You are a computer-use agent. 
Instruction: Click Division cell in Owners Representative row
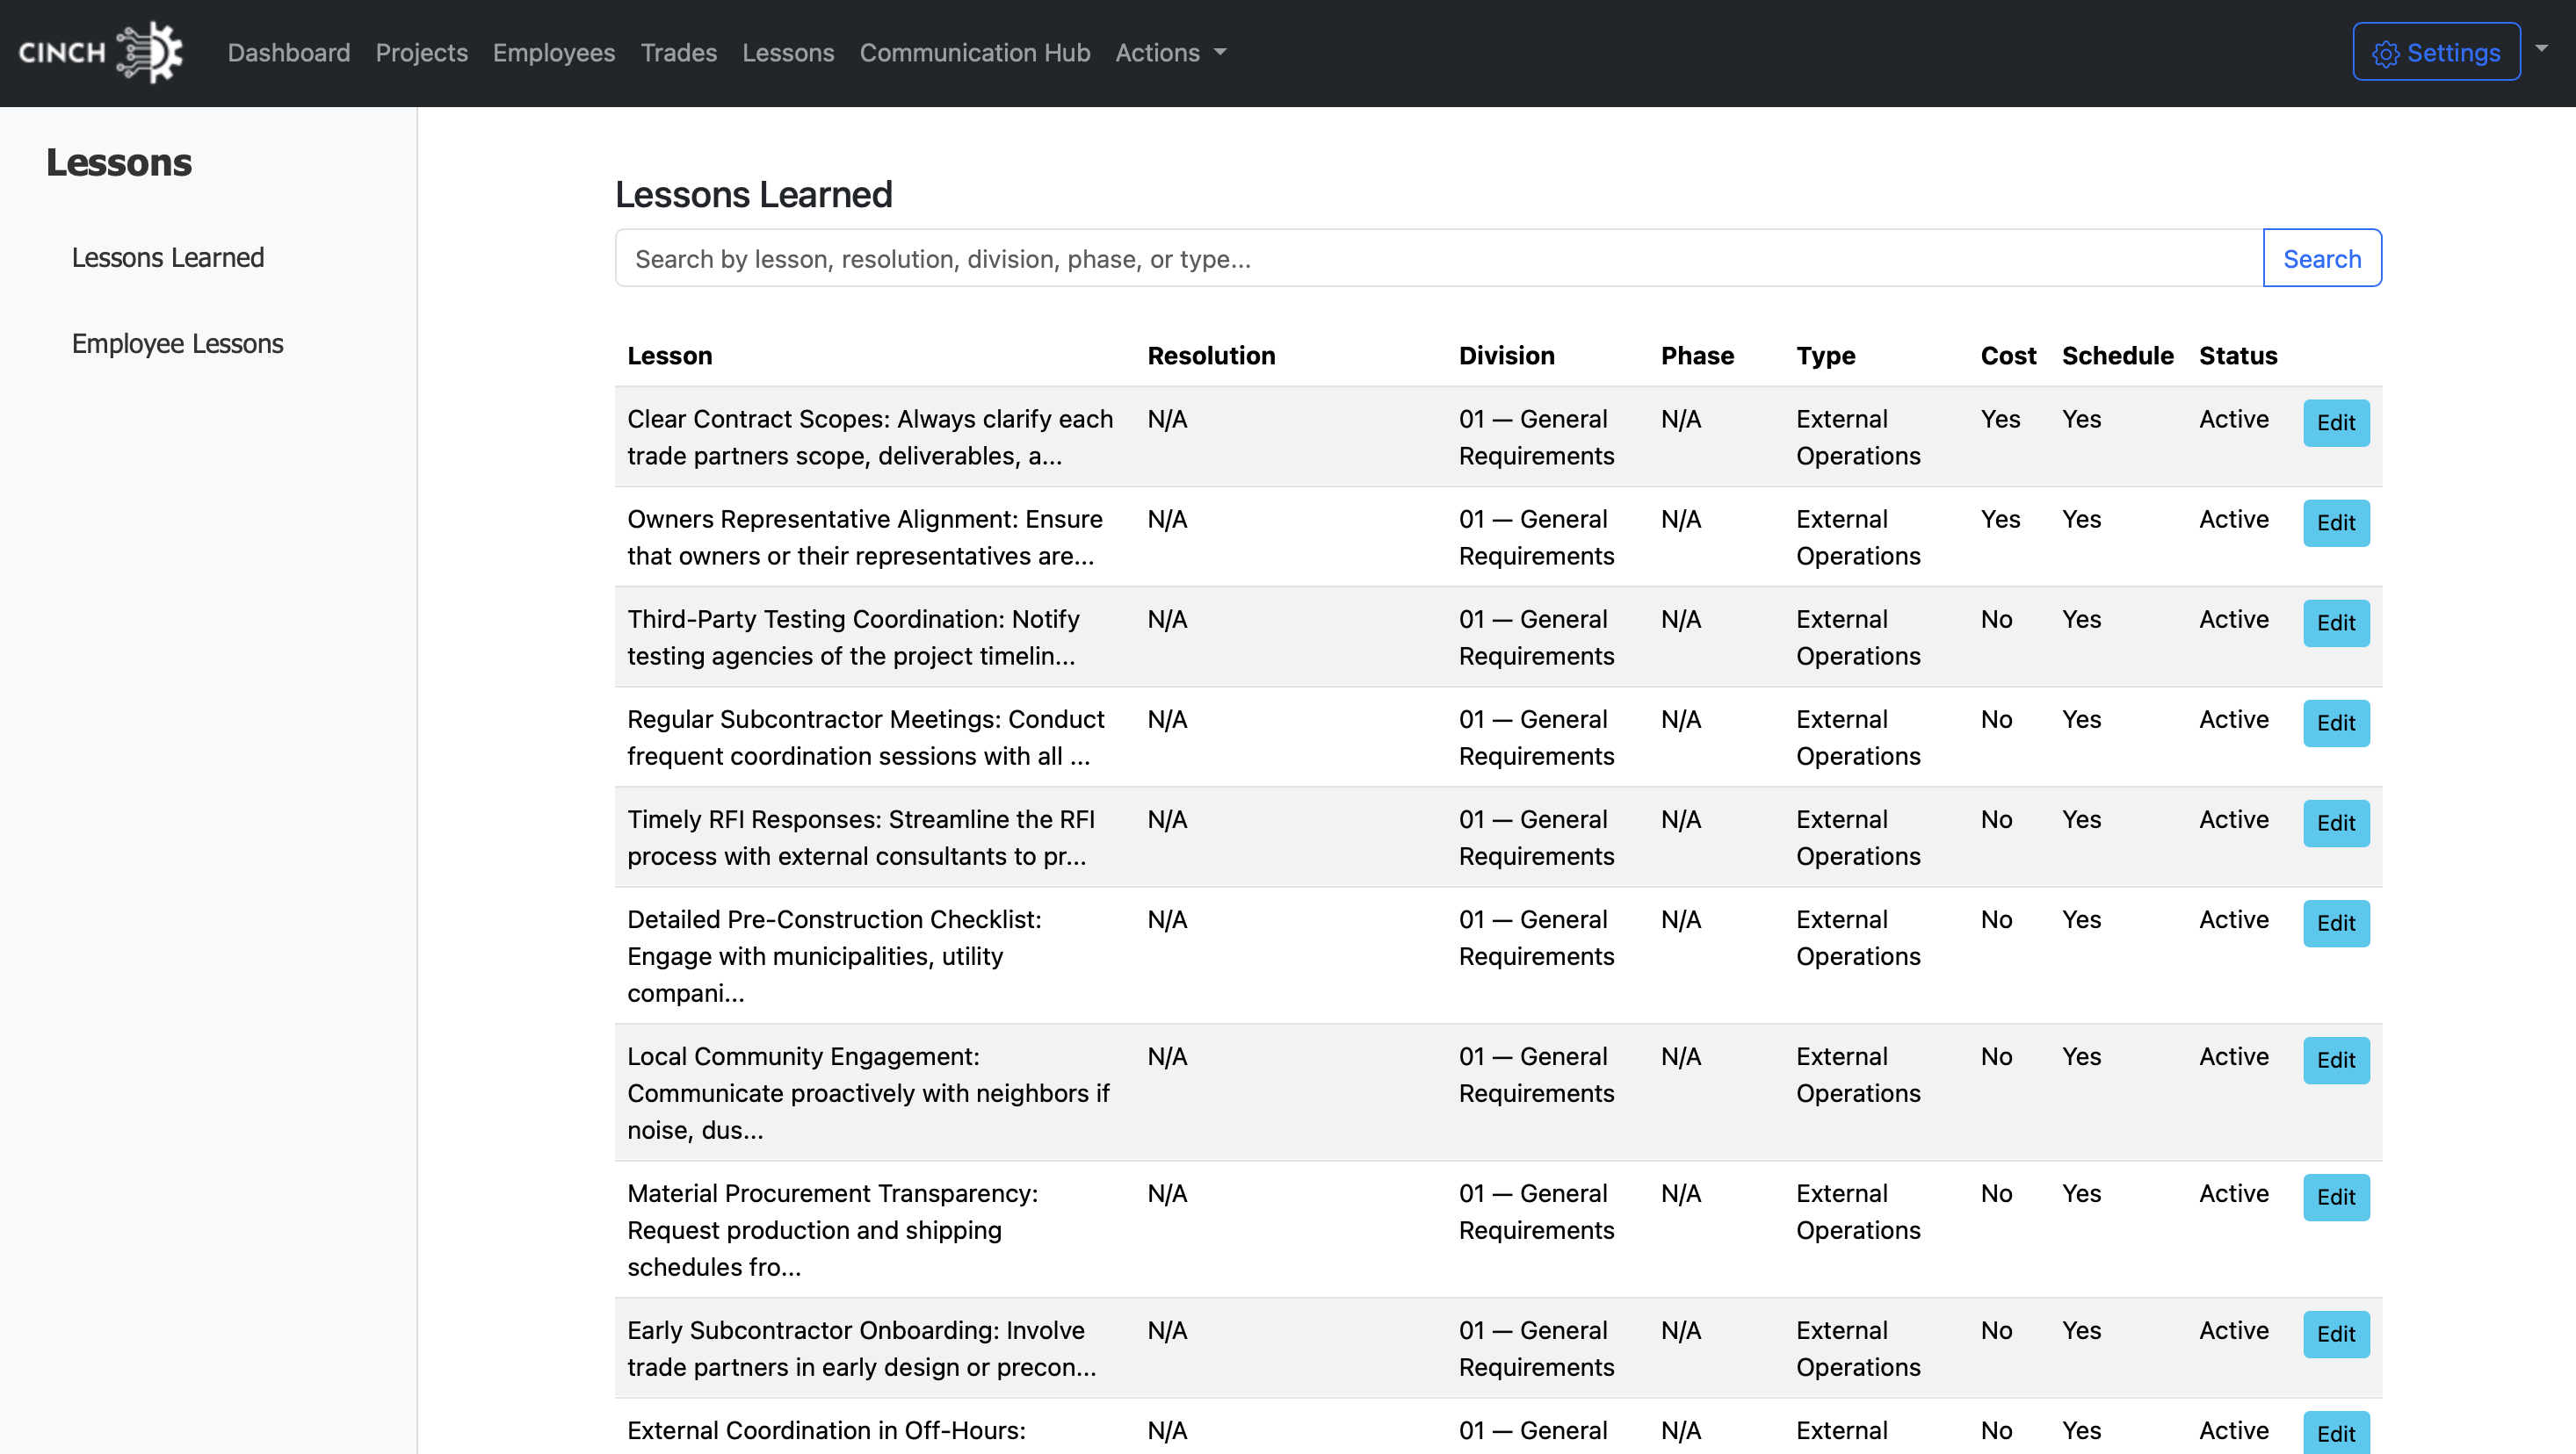[x=1537, y=536]
